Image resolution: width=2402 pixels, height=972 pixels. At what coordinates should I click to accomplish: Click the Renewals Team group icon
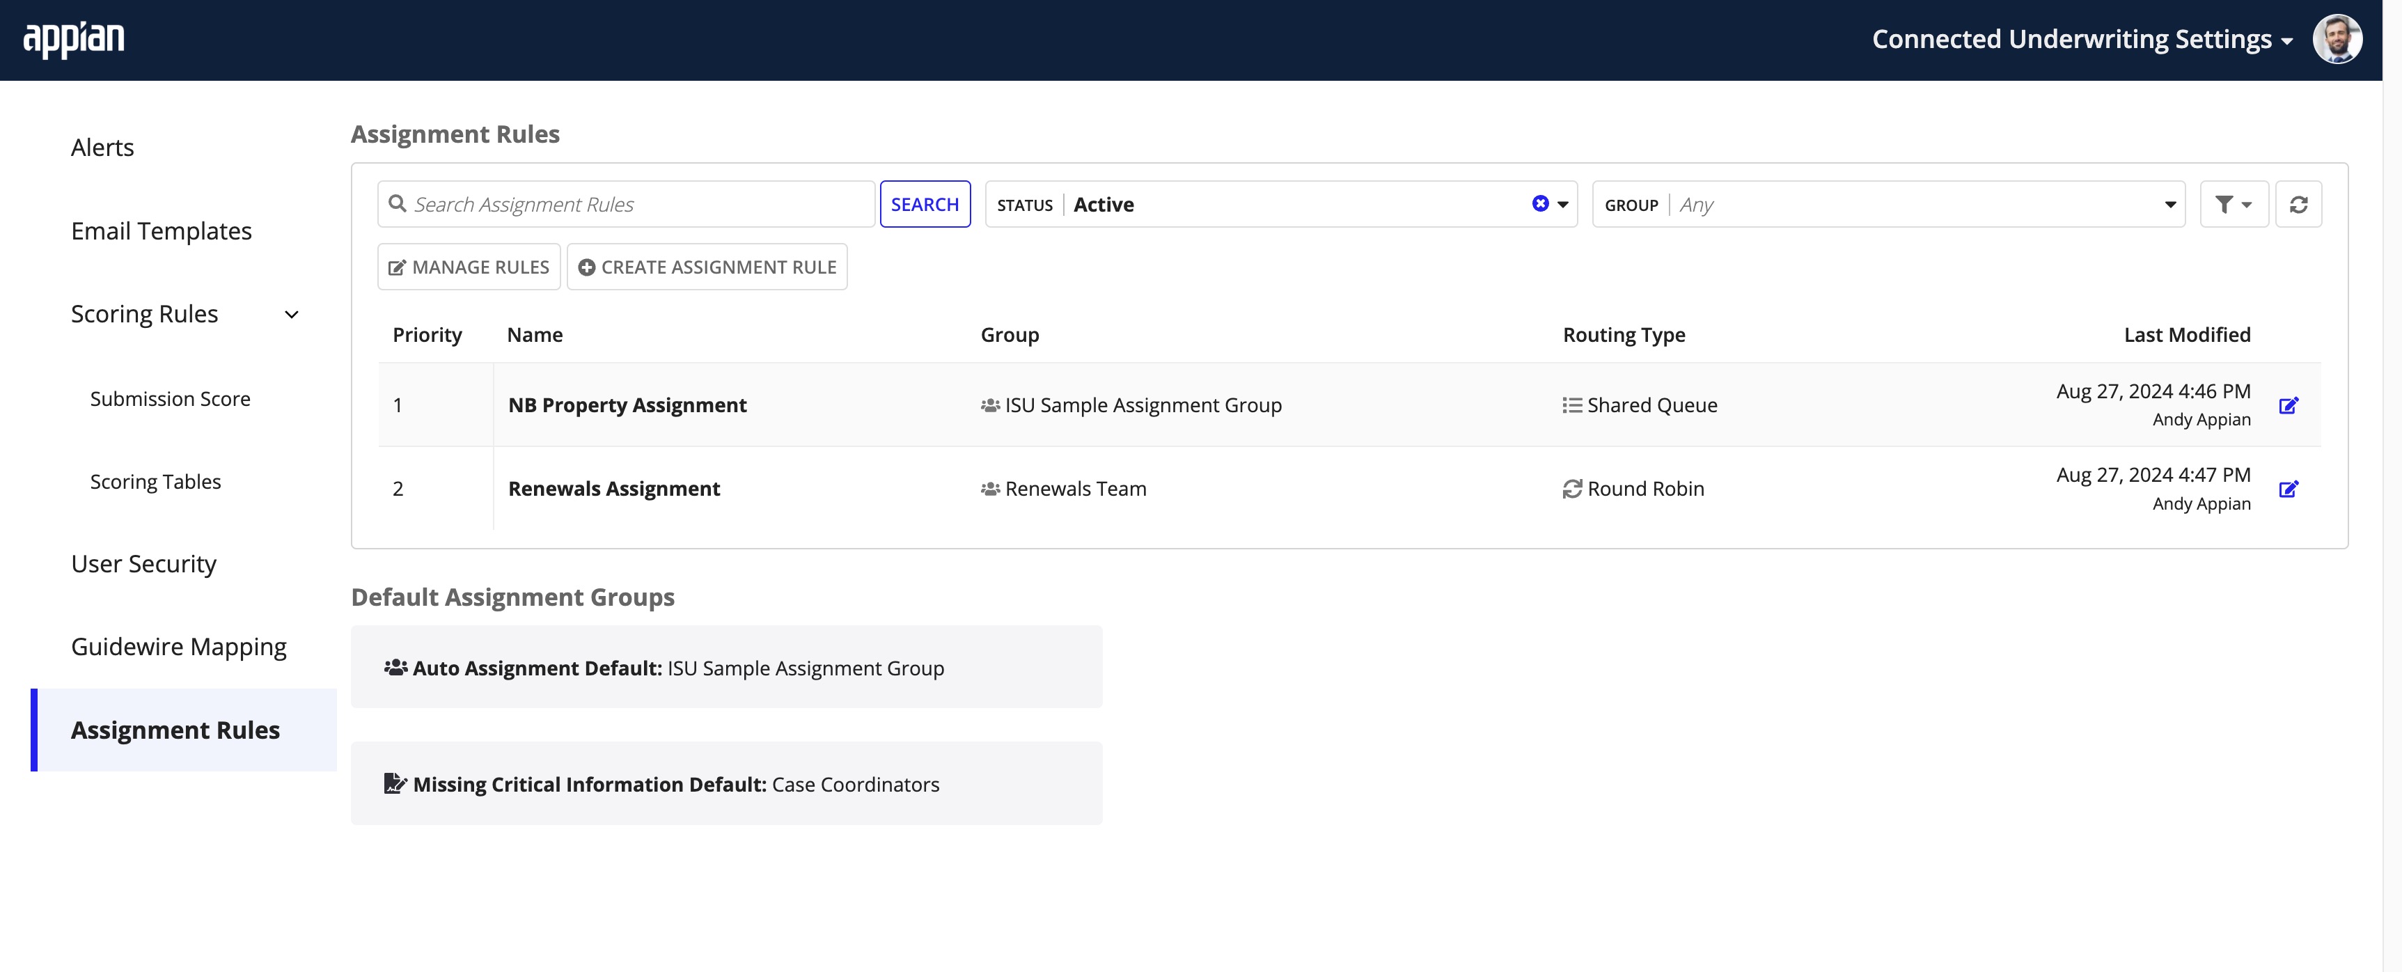(x=990, y=489)
